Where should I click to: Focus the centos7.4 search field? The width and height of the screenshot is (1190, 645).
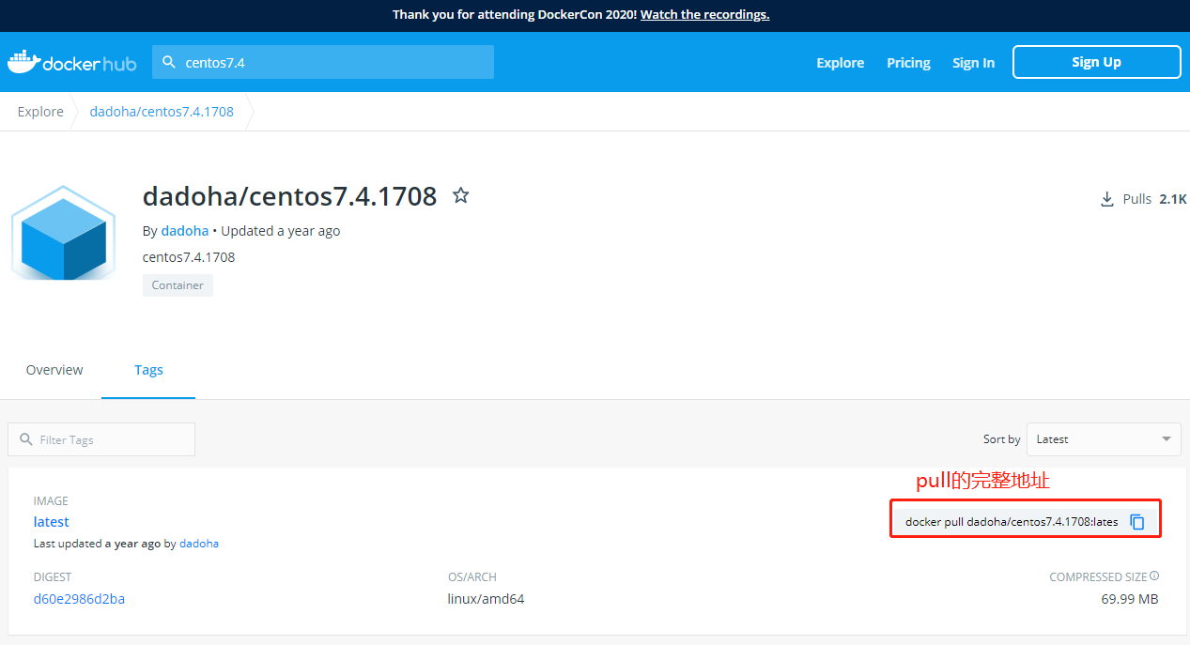point(322,62)
